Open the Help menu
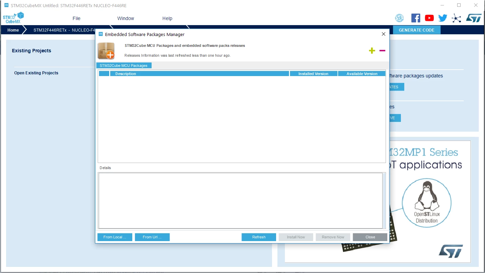The width and height of the screenshot is (485, 273). [167, 18]
